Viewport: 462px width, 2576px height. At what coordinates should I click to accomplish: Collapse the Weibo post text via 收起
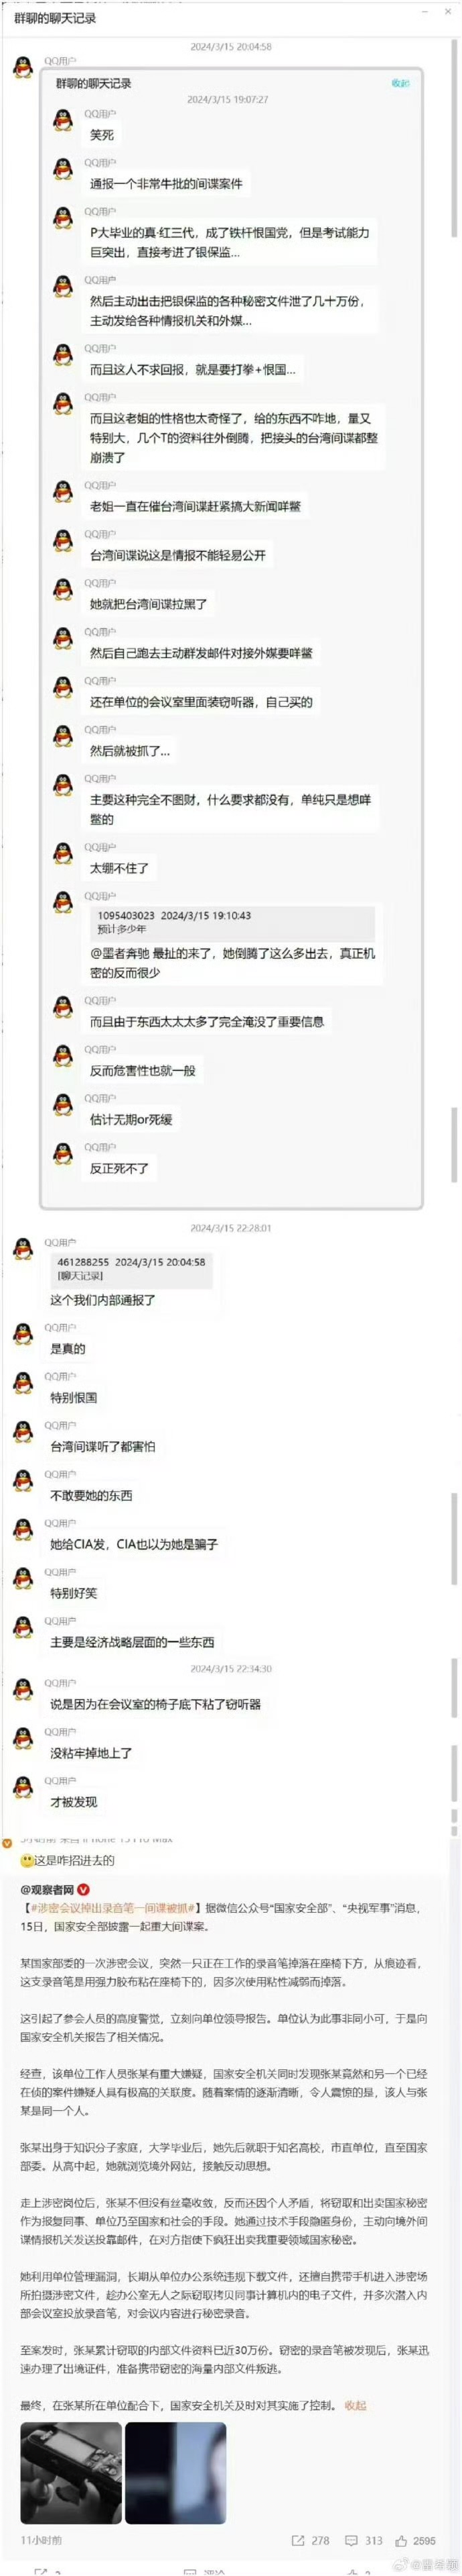point(356,2405)
